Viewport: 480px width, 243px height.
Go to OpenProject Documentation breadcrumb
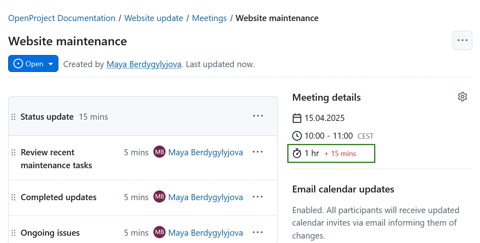[x=62, y=18]
